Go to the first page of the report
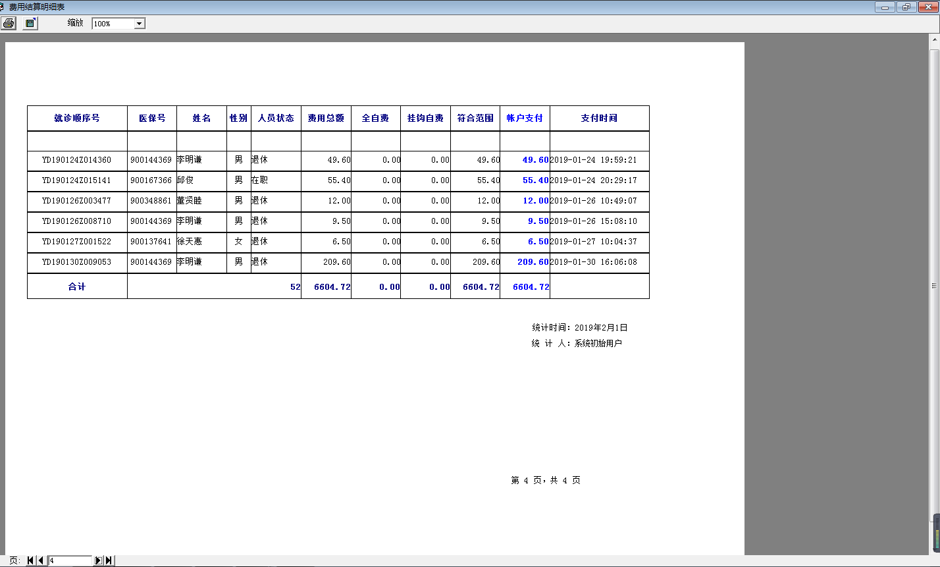 [31, 560]
